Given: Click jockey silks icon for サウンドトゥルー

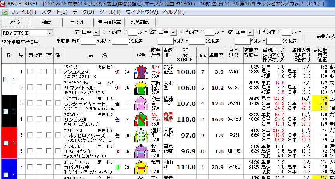Looking at the screenshot, I should 141,88.
